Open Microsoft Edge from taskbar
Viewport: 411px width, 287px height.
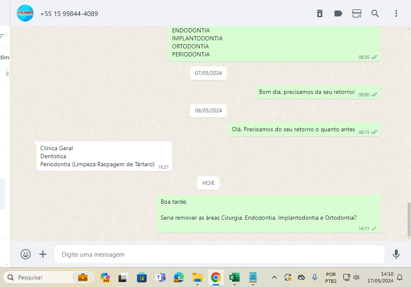(179, 278)
